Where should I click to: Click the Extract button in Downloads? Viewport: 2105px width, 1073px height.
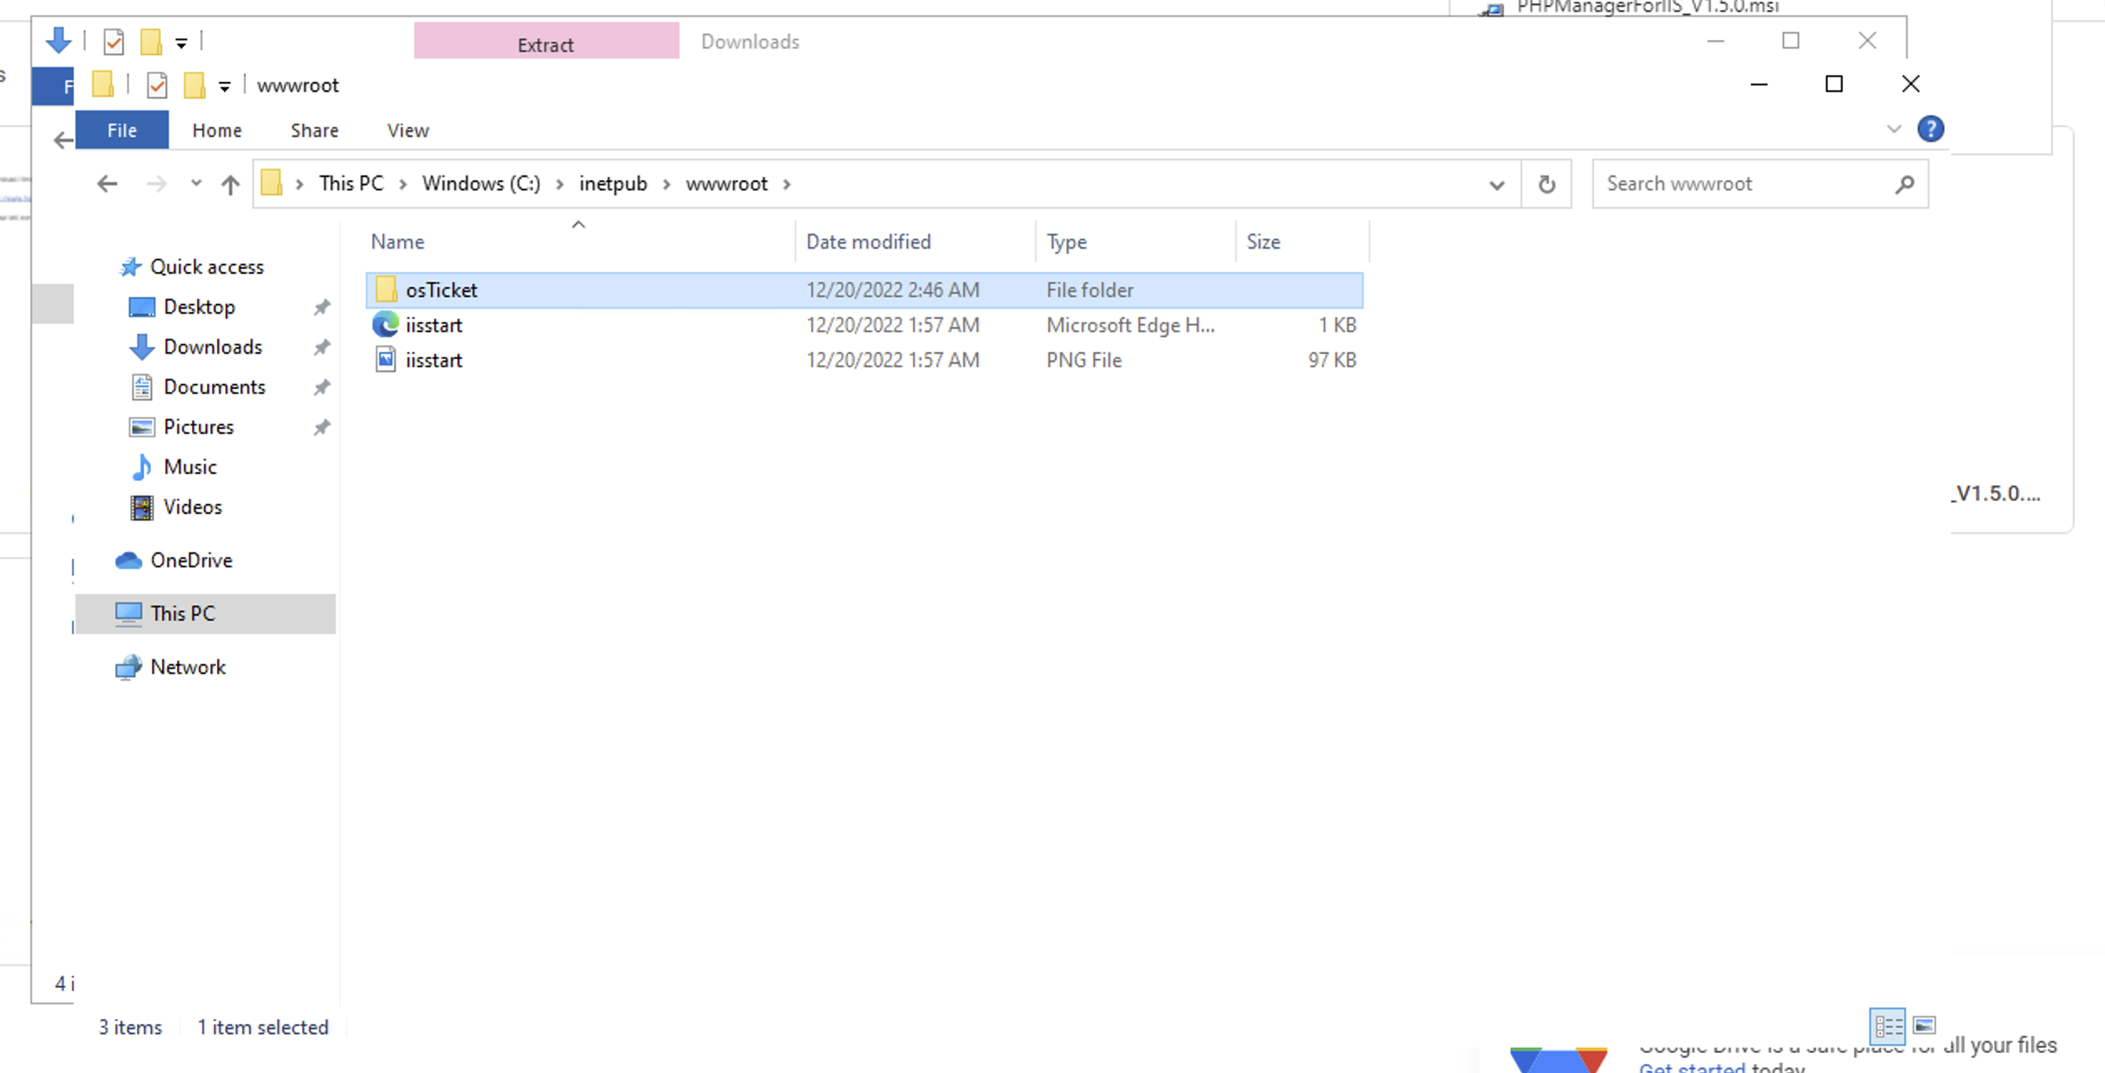(x=545, y=43)
